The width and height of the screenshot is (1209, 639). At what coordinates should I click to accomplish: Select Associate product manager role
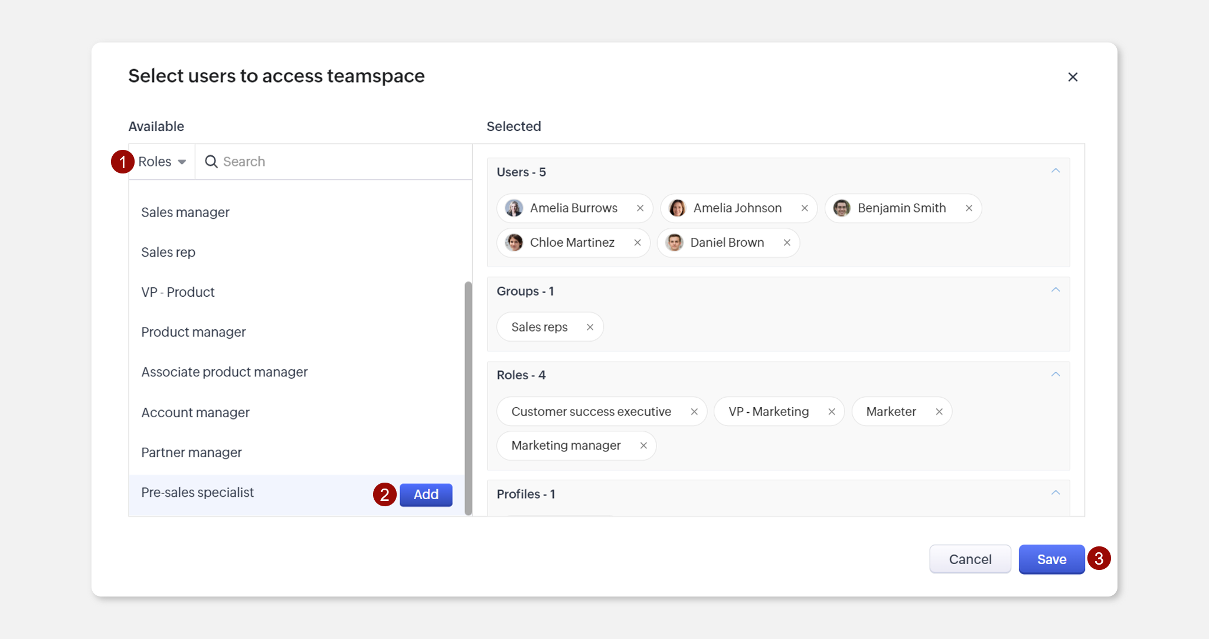tap(224, 372)
